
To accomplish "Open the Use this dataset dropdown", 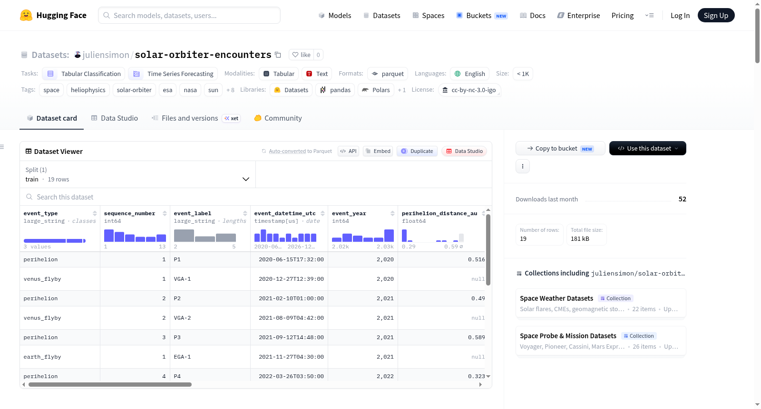I will [x=648, y=148].
